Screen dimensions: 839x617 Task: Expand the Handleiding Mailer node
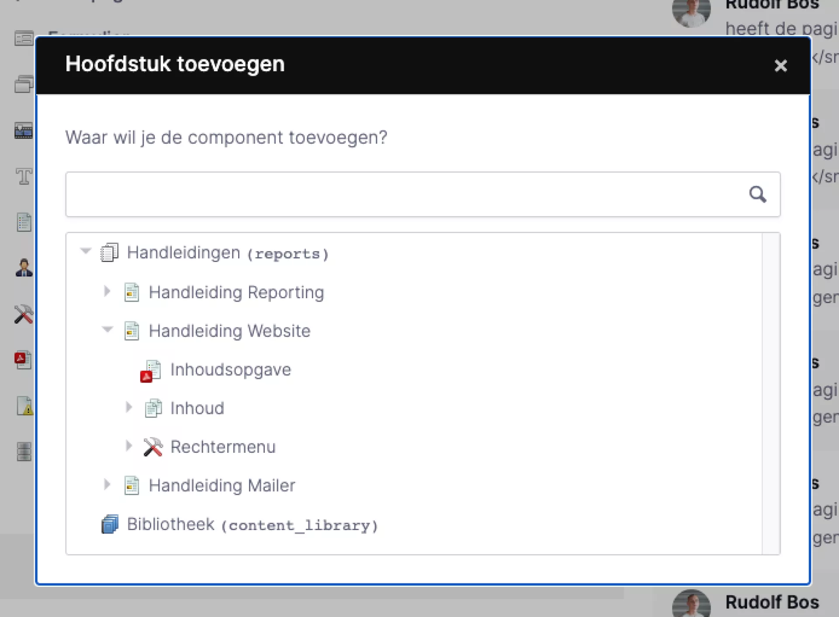click(107, 484)
